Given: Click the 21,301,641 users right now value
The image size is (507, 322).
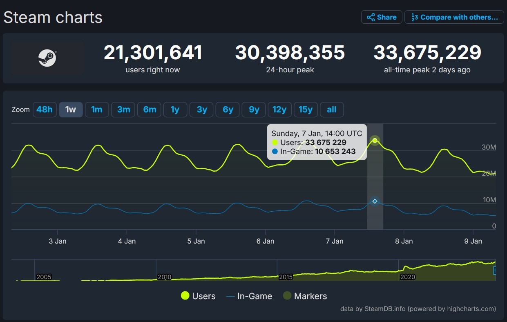Looking at the screenshot, I should [153, 53].
